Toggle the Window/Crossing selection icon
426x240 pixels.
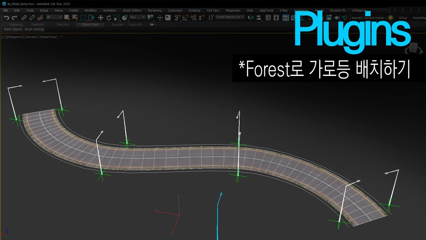91,17
